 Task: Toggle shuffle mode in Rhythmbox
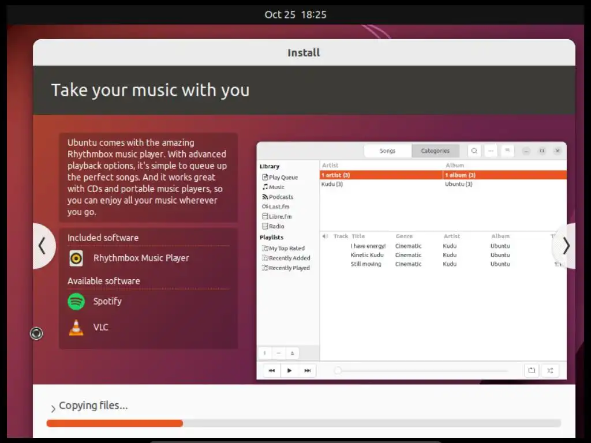tap(550, 371)
